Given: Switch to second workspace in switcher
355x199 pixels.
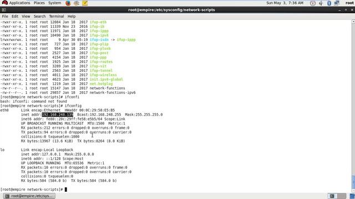Looking at the screenshot, I should (x=342, y=196).
